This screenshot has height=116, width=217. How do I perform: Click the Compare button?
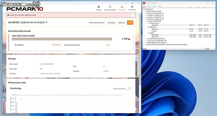click(x=111, y=23)
